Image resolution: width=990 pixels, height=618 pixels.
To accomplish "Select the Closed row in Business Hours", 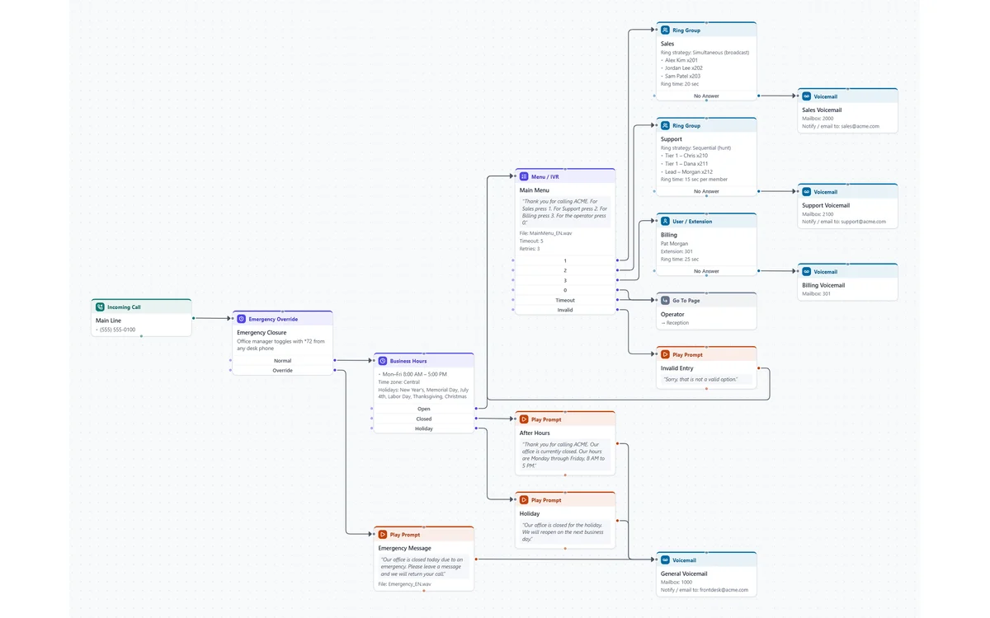I will coord(424,419).
